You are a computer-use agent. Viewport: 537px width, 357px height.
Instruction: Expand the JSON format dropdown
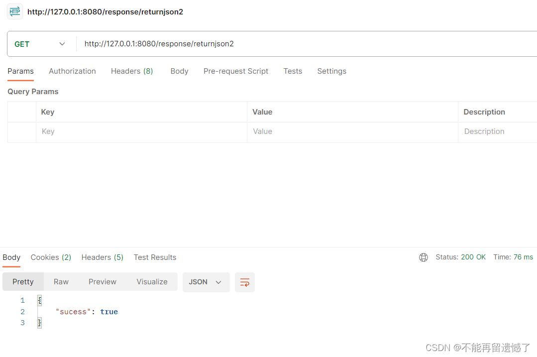point(206,282)
